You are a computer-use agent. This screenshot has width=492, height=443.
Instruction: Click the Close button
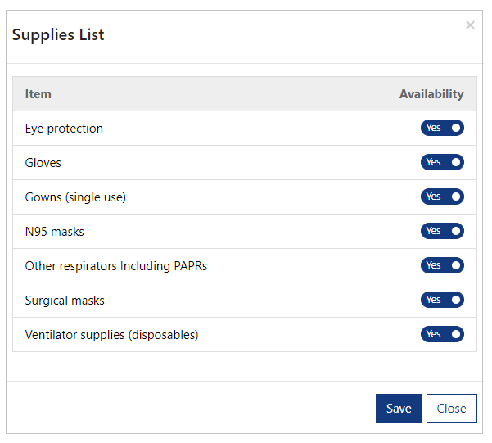click(451, 408)
